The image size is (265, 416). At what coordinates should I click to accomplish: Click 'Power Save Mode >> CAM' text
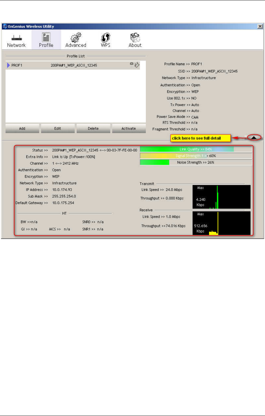(x=177, y=117)
